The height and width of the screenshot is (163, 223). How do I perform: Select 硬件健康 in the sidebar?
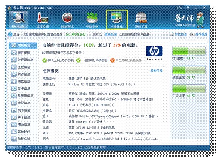pyautogui.click(x=21, y=53)
